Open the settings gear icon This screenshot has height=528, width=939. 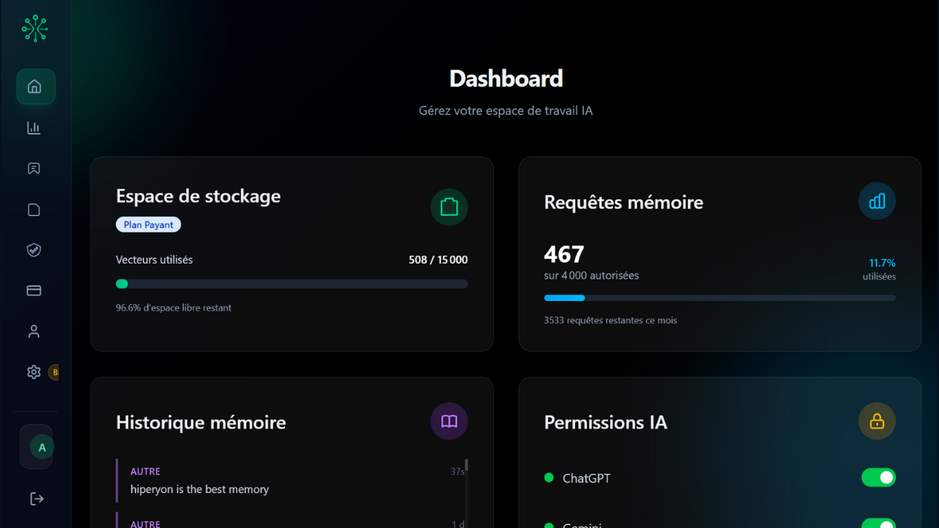click(34, 372)
